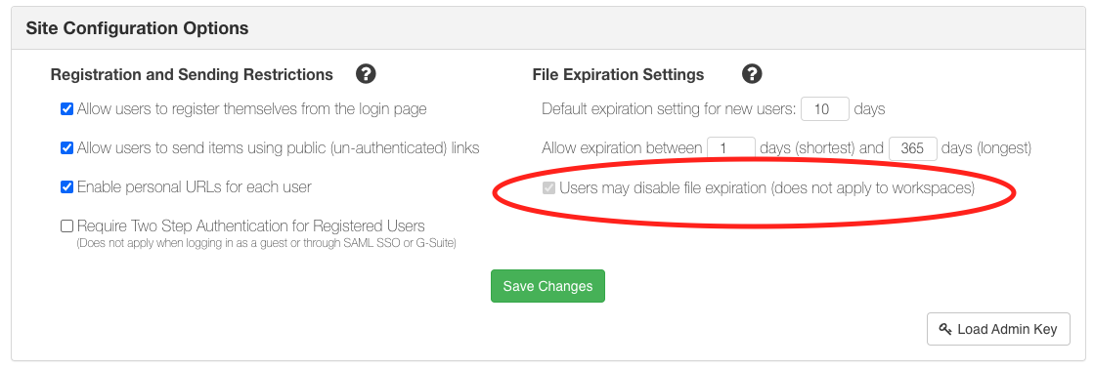Image resolution: width=1094 pixels, height=368 pixels.
Task: Click the File Expiration Settings heading text
Action: point(618,74)
